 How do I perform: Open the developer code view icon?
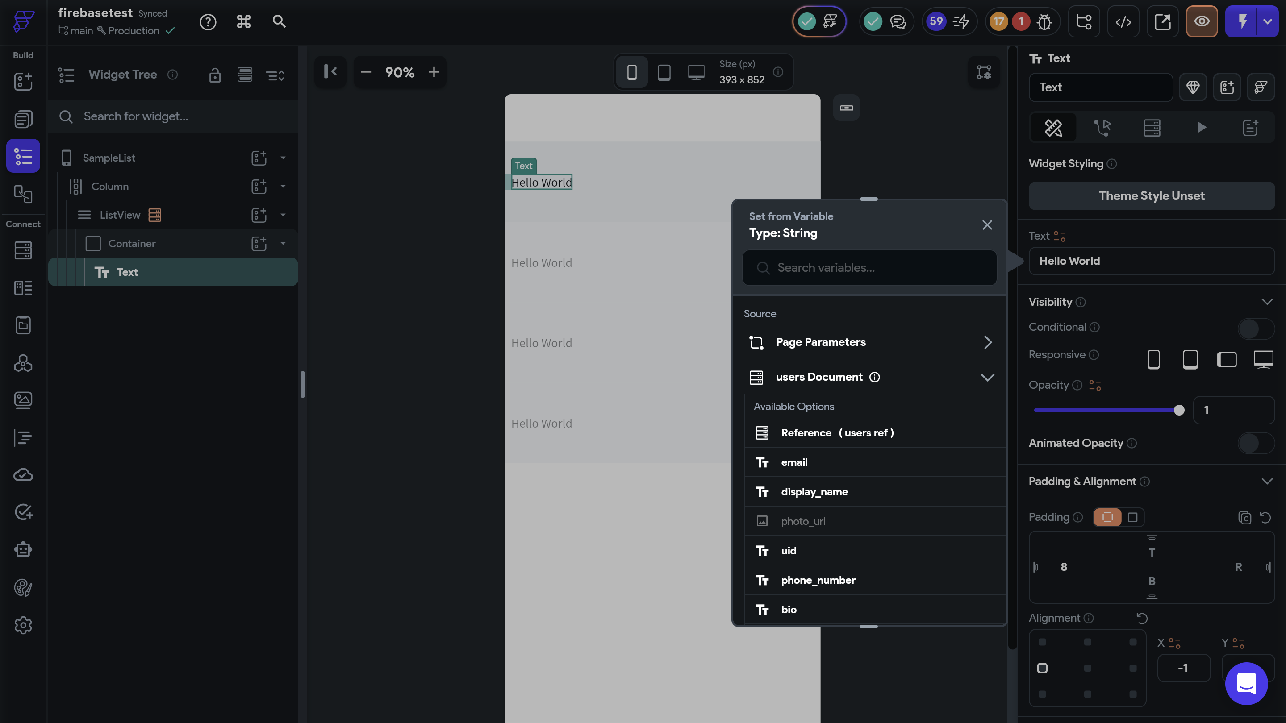1123,22
